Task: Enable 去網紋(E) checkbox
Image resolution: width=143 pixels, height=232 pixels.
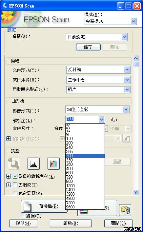Action: (x=15, y=185)
